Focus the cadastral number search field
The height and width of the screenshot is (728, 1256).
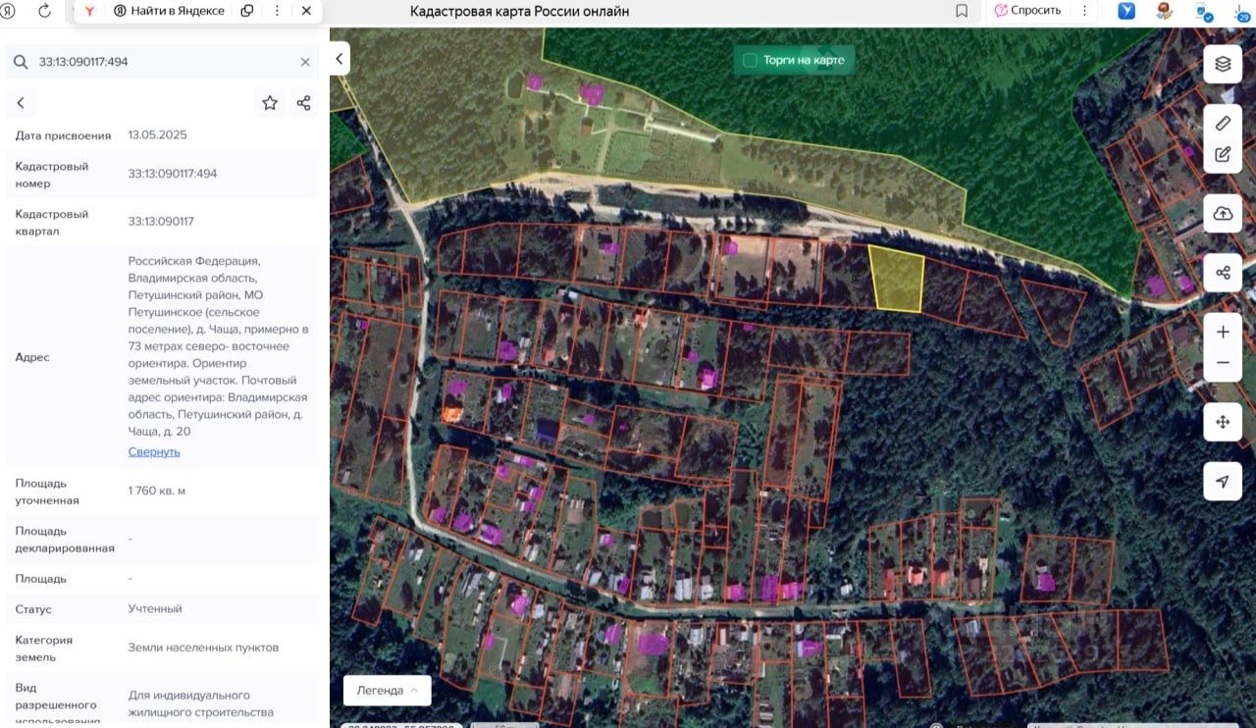click(162, 62)
